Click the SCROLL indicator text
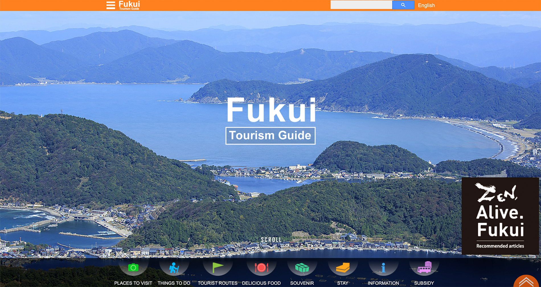This screenshot has height=287, width=541. click(271, 240)
